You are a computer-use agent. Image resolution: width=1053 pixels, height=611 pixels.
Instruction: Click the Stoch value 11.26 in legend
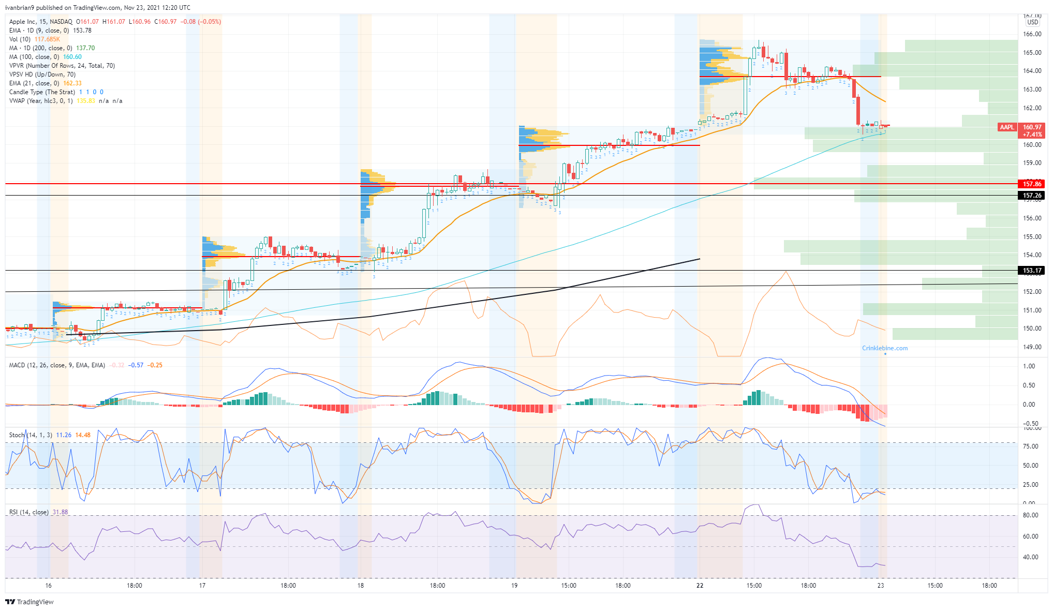[x=64, y=435]
